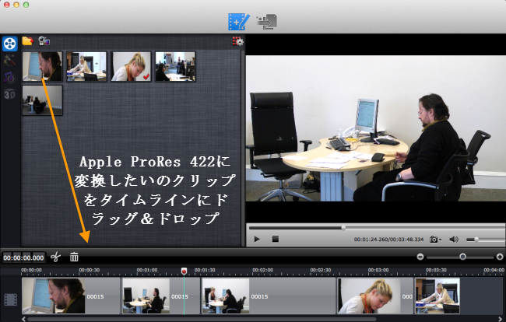The width and height of the screenshot is (506, 322).
Task: Click the media panel vertical scrollbar
Action: point(243,149)
